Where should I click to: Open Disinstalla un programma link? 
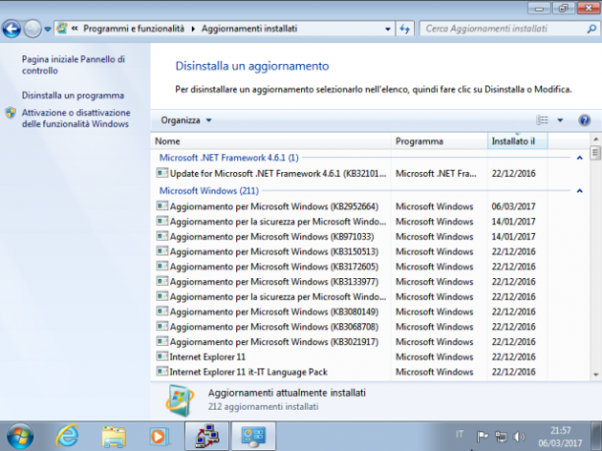pos(73,95)
